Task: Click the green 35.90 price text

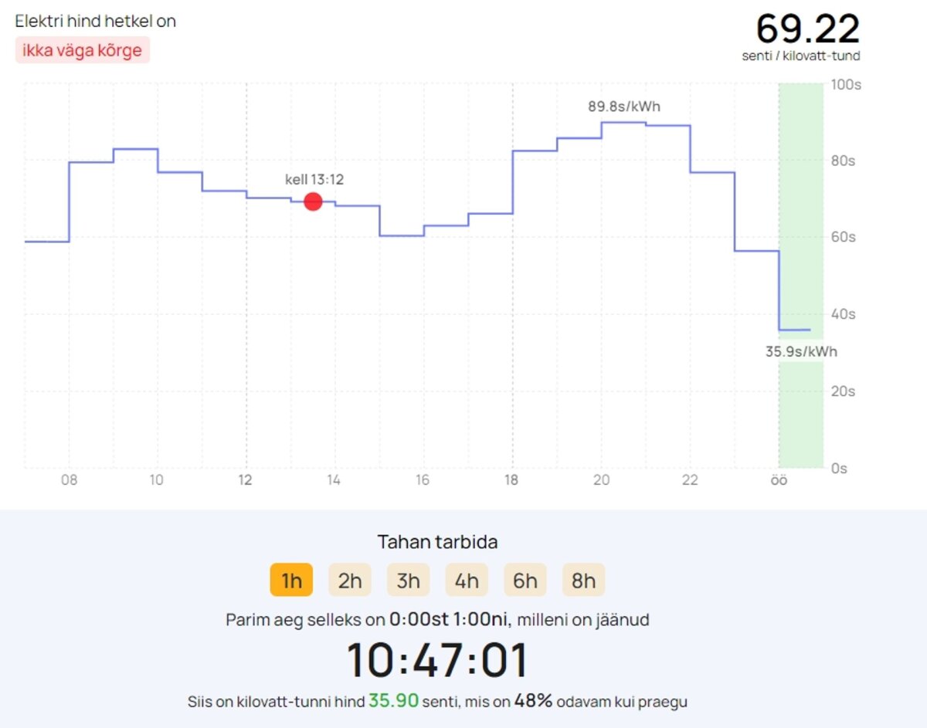Action: (393, 701)
